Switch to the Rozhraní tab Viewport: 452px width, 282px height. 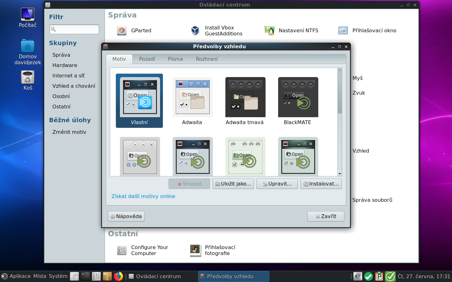207,59
